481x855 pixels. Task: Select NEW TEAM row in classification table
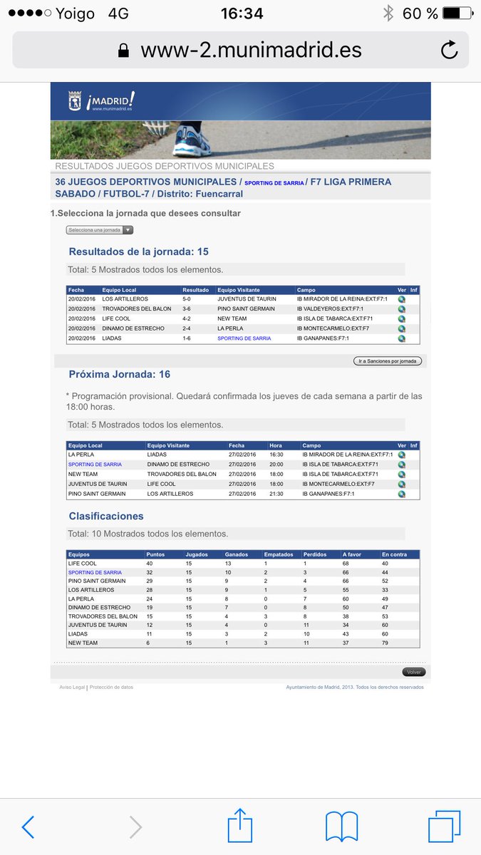[242, 643]
